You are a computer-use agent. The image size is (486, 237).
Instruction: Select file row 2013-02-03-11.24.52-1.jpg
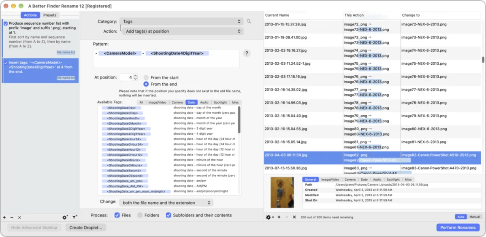coord(372,66)
